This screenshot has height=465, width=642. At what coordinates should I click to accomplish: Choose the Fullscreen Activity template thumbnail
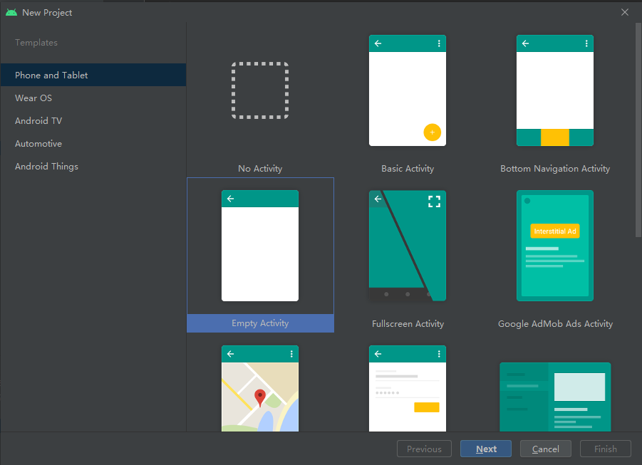coord(408,246)
